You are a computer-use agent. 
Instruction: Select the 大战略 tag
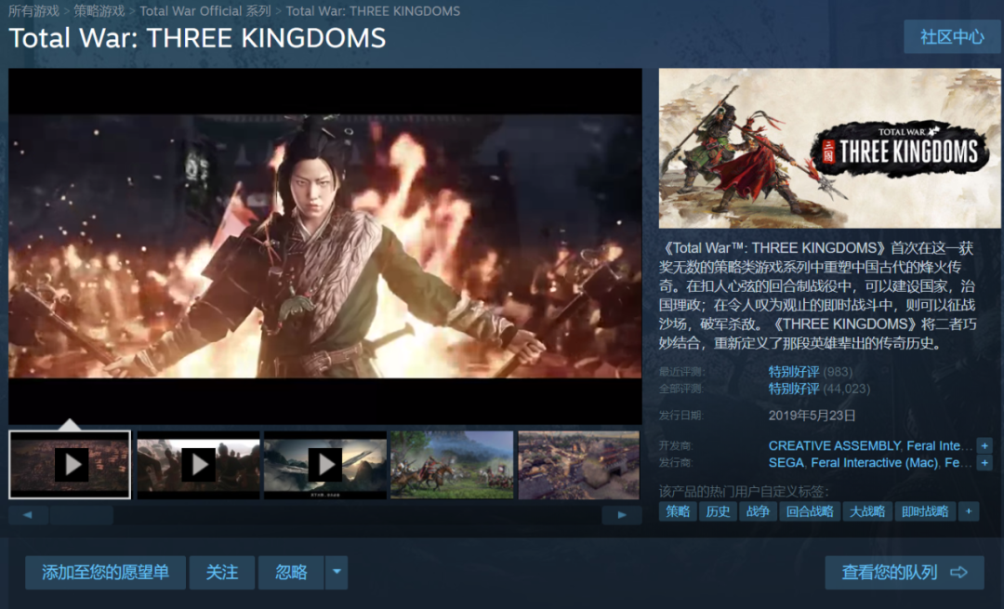coord(867,511)
